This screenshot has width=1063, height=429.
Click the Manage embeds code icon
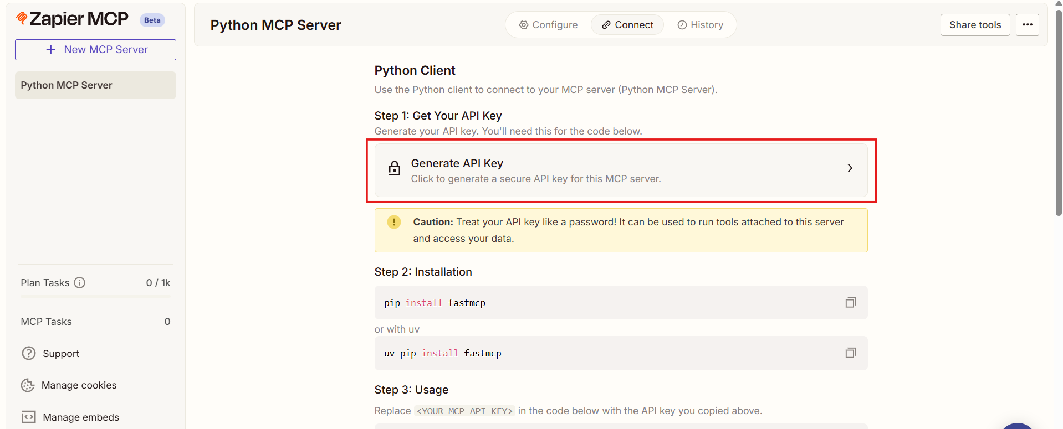click(28, 417)
